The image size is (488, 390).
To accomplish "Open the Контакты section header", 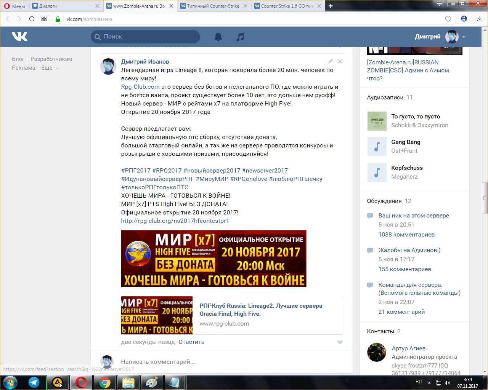I will (x=380, y=331).
